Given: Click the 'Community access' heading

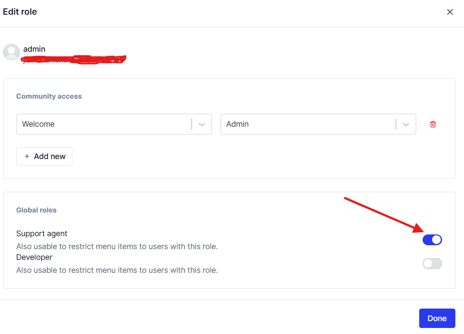Looking at the screenshot, I should [x=49, y=96].
